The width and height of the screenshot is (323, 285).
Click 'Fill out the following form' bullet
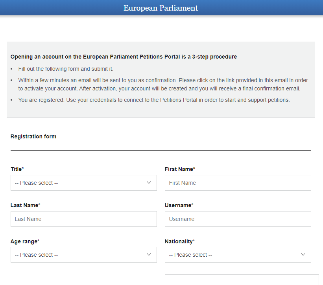(x=66, y=69)
